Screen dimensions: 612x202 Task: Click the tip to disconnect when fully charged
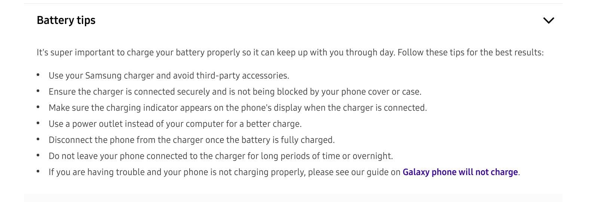coord(192,140)
